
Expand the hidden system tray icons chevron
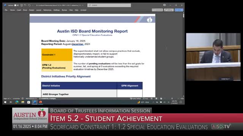click(153, 102)
